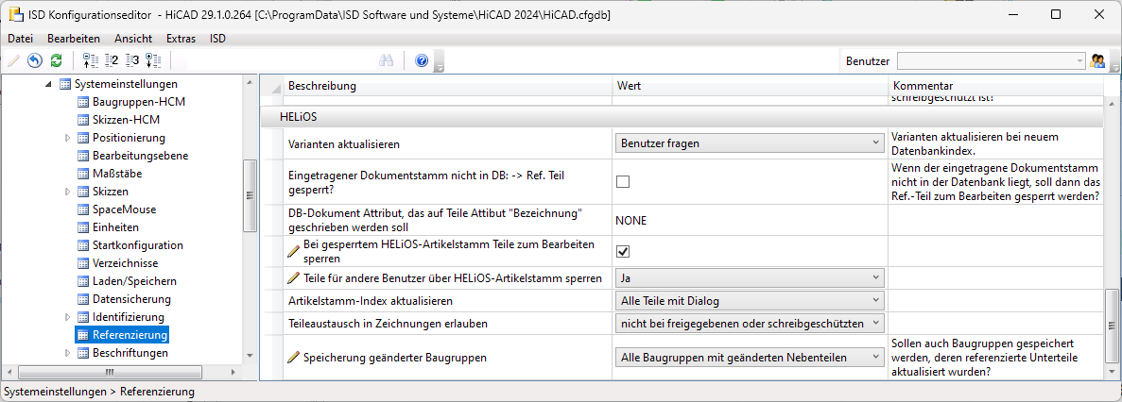Select Identifizierung in the tree
The width and height of the screenshot is (1122, 402).
[x=129, y=317]
